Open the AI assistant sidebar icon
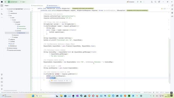 point(172,9)
